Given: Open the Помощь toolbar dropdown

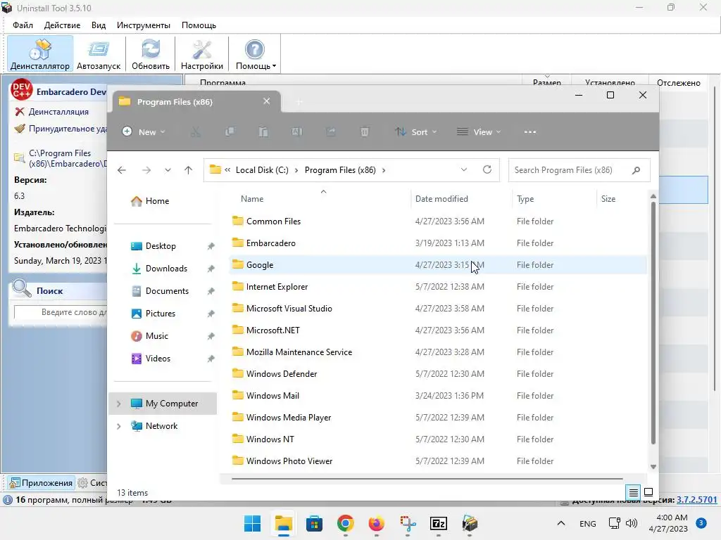Looking at the screenshot, I should click(x=255, y=54).
